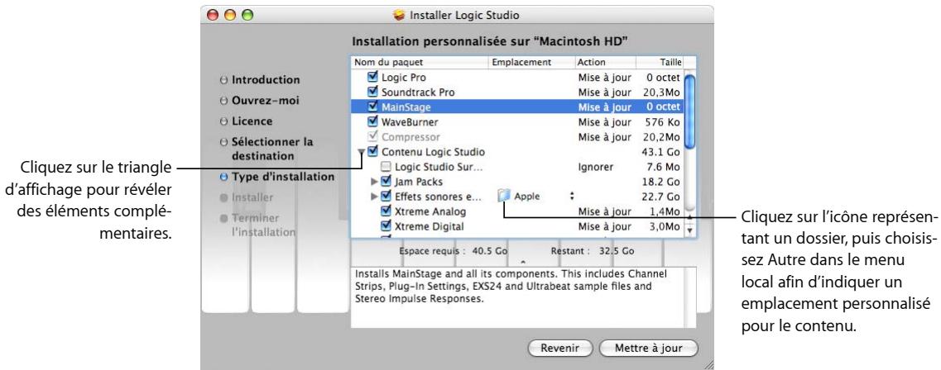Expand the Jam Packs disclosure triangle
Screen dimensions: 941x370
(x=375, y=182)
